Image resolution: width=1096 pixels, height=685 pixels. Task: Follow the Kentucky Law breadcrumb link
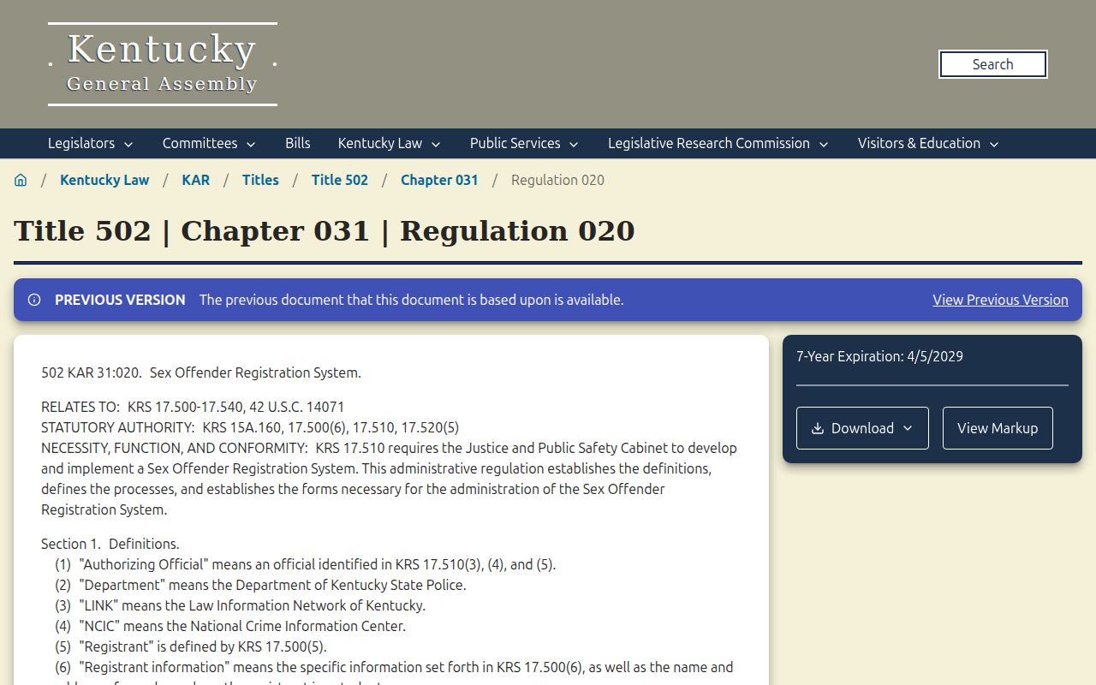click(x=104, y=180)
